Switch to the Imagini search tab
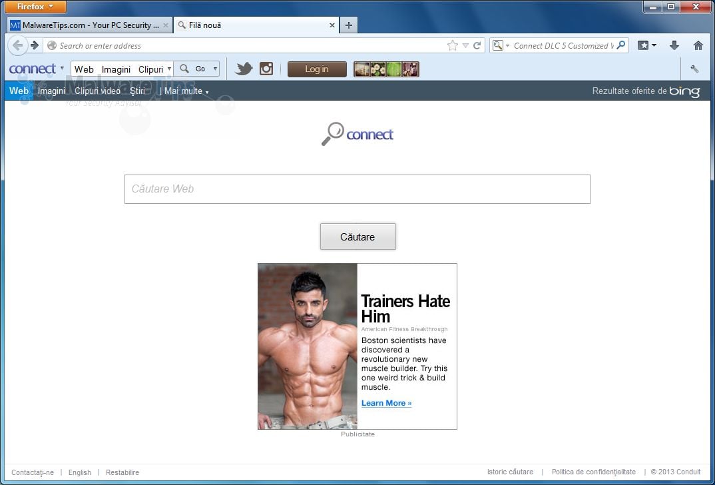The width and height of the screenshot is (715, 485). click(51, 91)
